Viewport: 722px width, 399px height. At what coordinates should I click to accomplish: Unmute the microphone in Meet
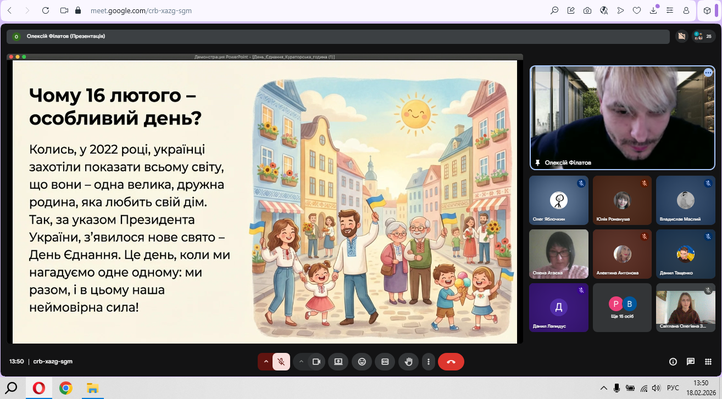pyautogui.click(x=281, y=362)
